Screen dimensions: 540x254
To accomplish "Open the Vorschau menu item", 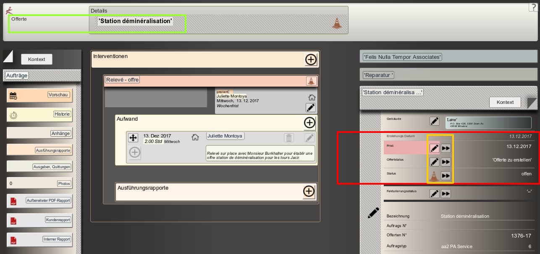I will point(58,95).
